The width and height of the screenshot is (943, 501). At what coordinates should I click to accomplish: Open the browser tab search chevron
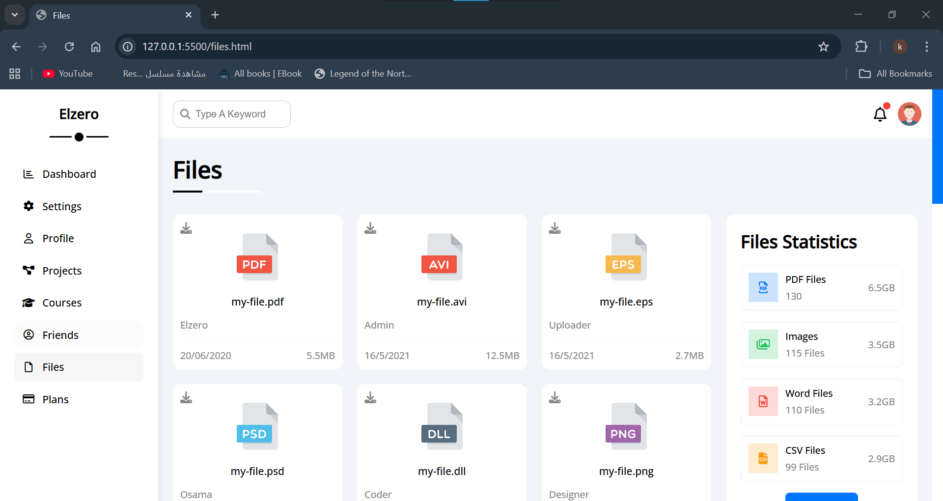pyautogui.click(x=14, y=15)
